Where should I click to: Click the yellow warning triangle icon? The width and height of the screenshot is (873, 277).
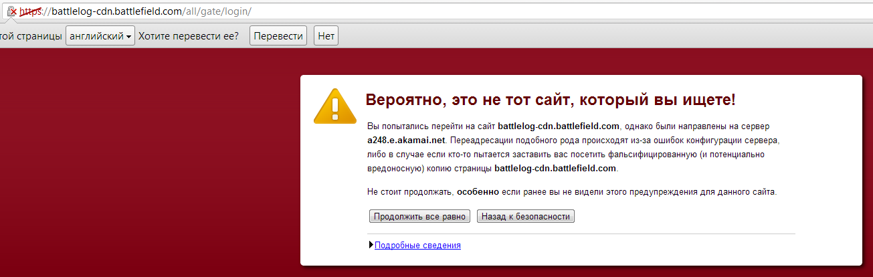tap(335, 106)
